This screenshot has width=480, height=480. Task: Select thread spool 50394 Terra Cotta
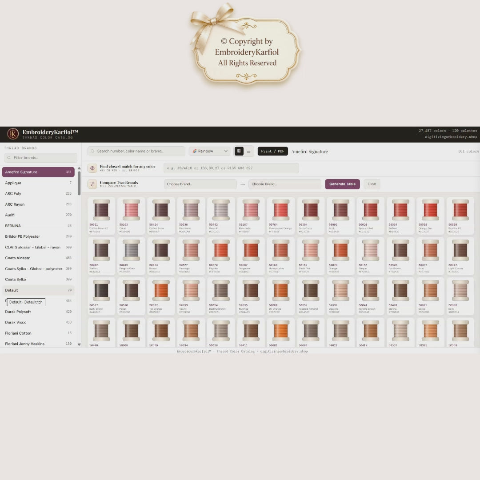click(311, 216)
